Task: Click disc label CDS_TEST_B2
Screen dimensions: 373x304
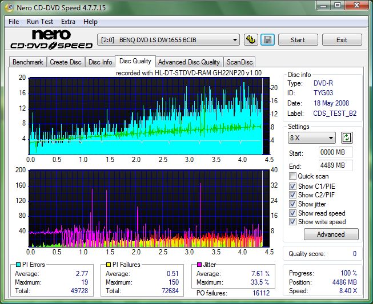Action: (x=335, y=114)
